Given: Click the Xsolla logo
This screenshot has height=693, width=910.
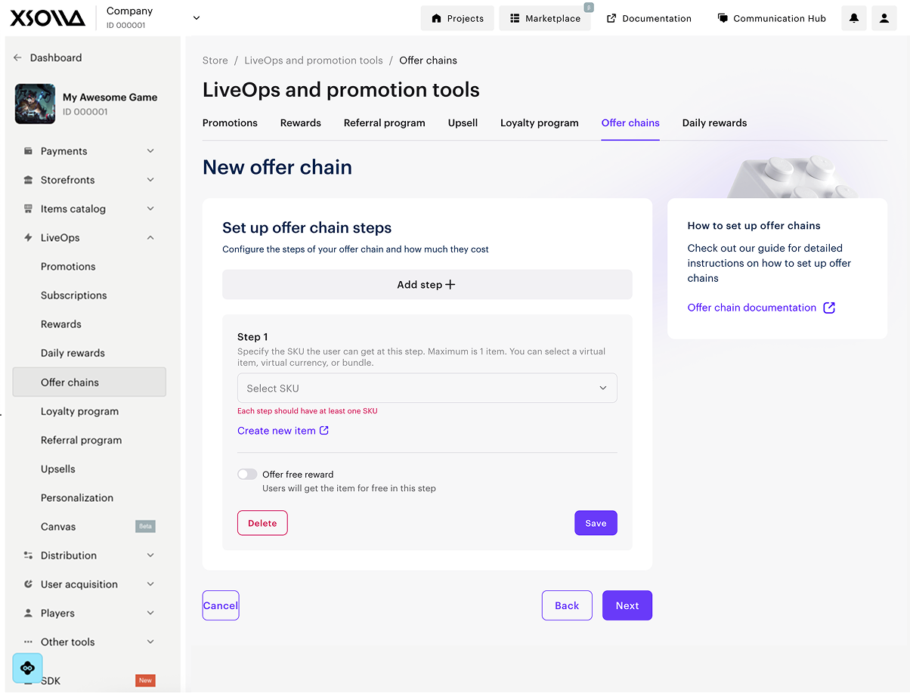Looking at the screenshot, I should pos(48,18).
